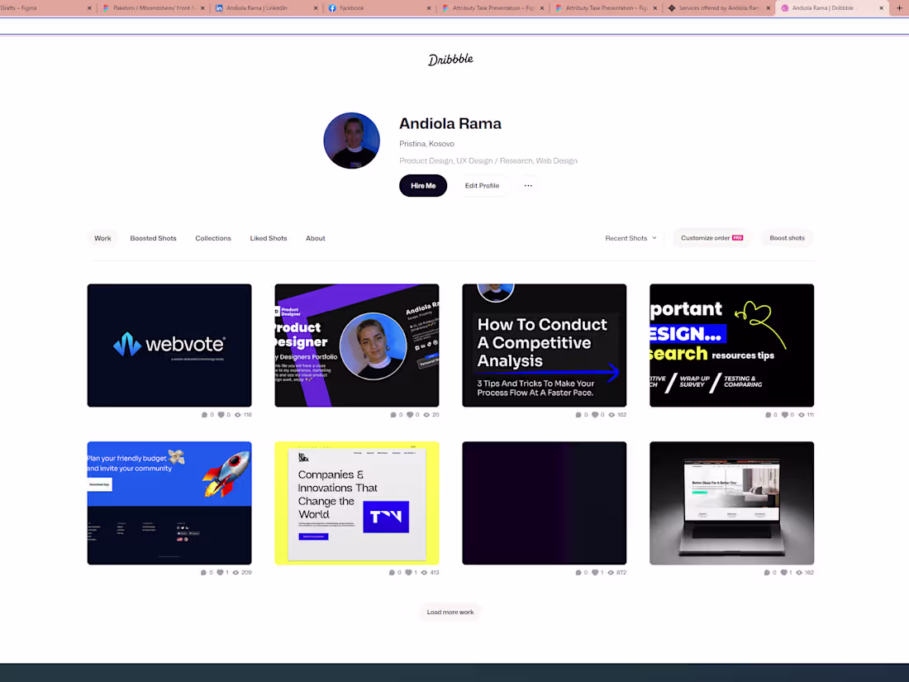Screen dimensions: 909x682
Task: Click the Dribbble logo
Action: (450, 60)
